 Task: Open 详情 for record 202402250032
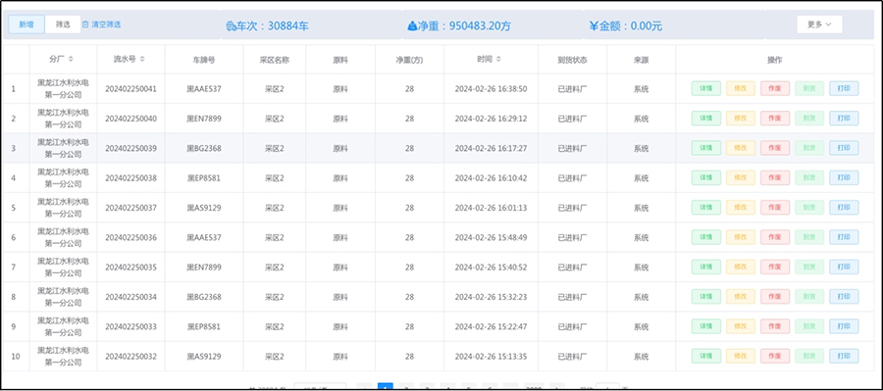706,356
